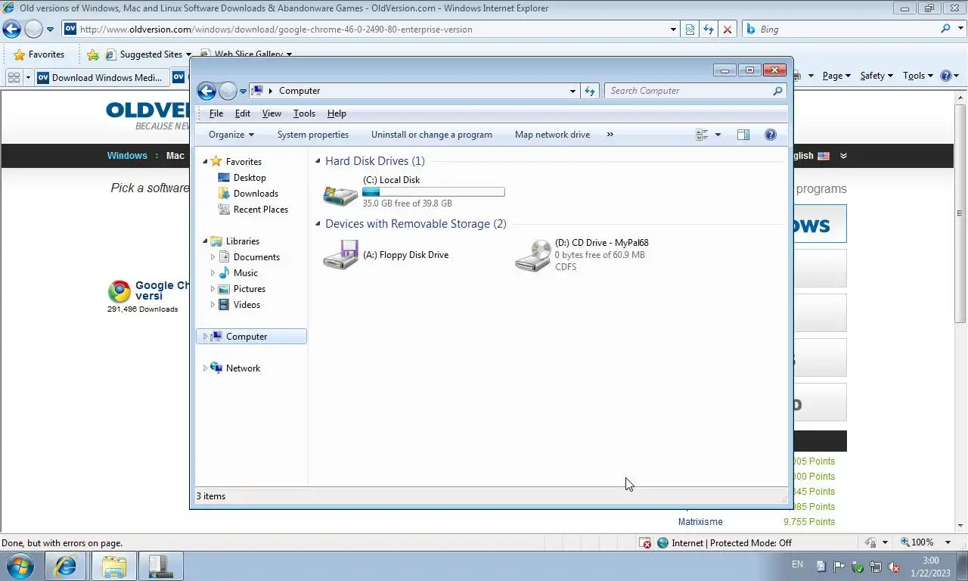Click the Windows Explorer folder taskbar icon

coord(114,566)
